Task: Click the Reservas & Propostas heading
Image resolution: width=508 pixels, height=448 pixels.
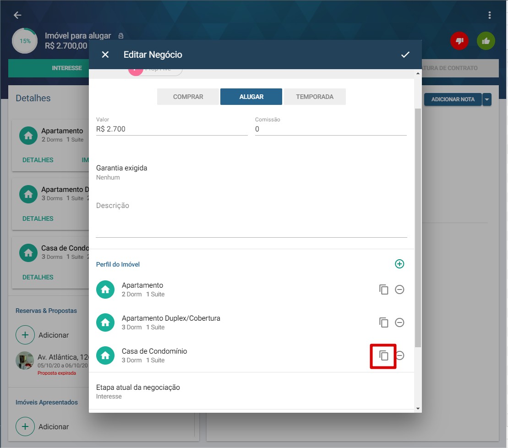Action: click(x=46, y=311)
